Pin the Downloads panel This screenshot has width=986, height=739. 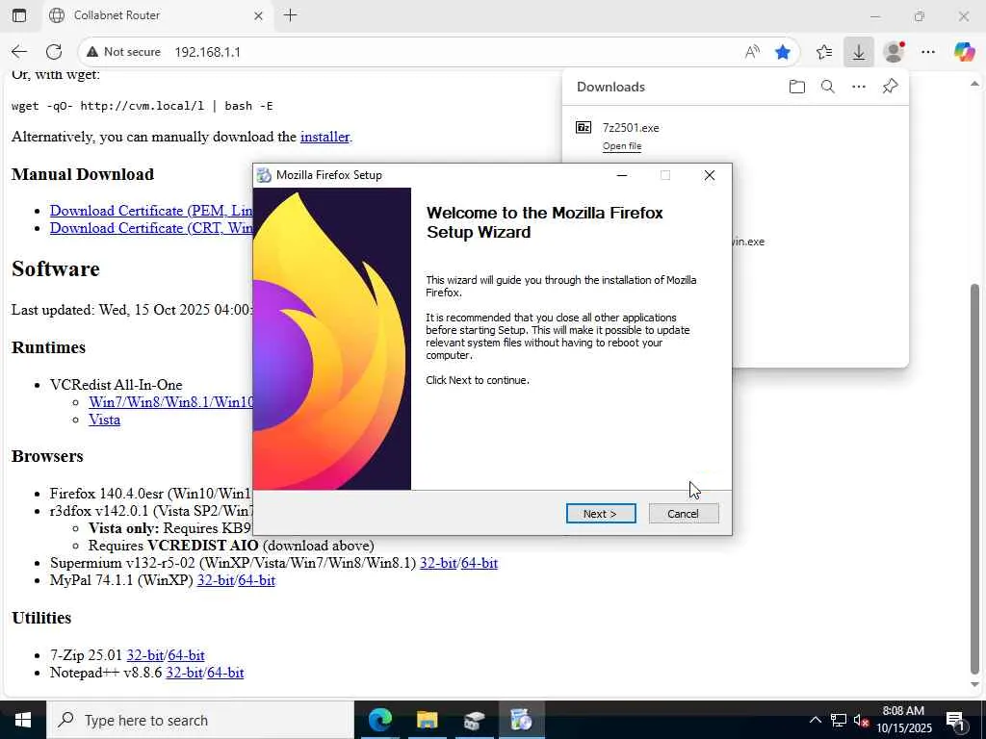890,86
